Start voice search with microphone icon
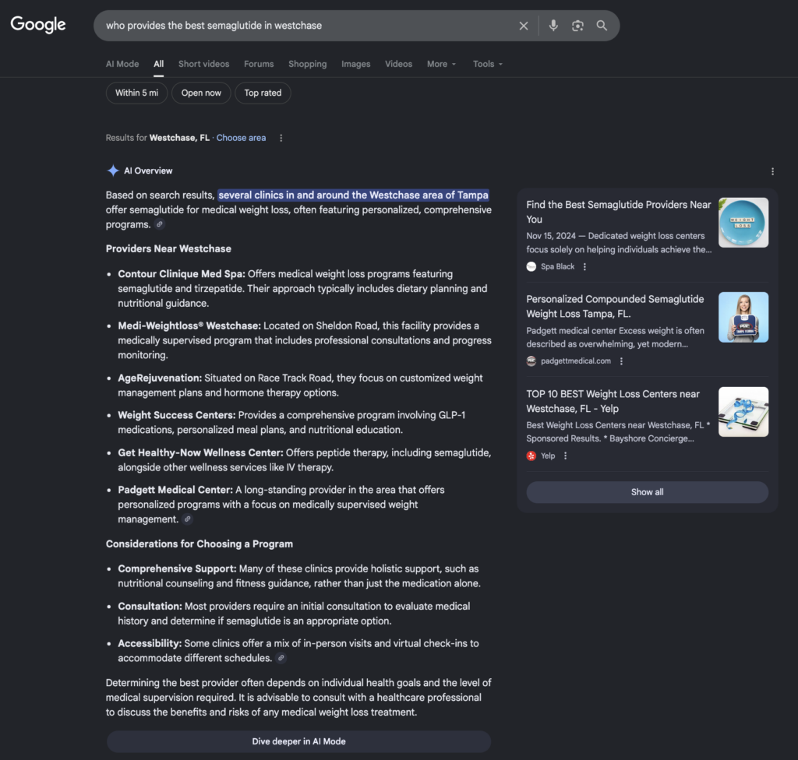Screen dimensions: 798x760 pyautogui.click(x=553, y=26)
